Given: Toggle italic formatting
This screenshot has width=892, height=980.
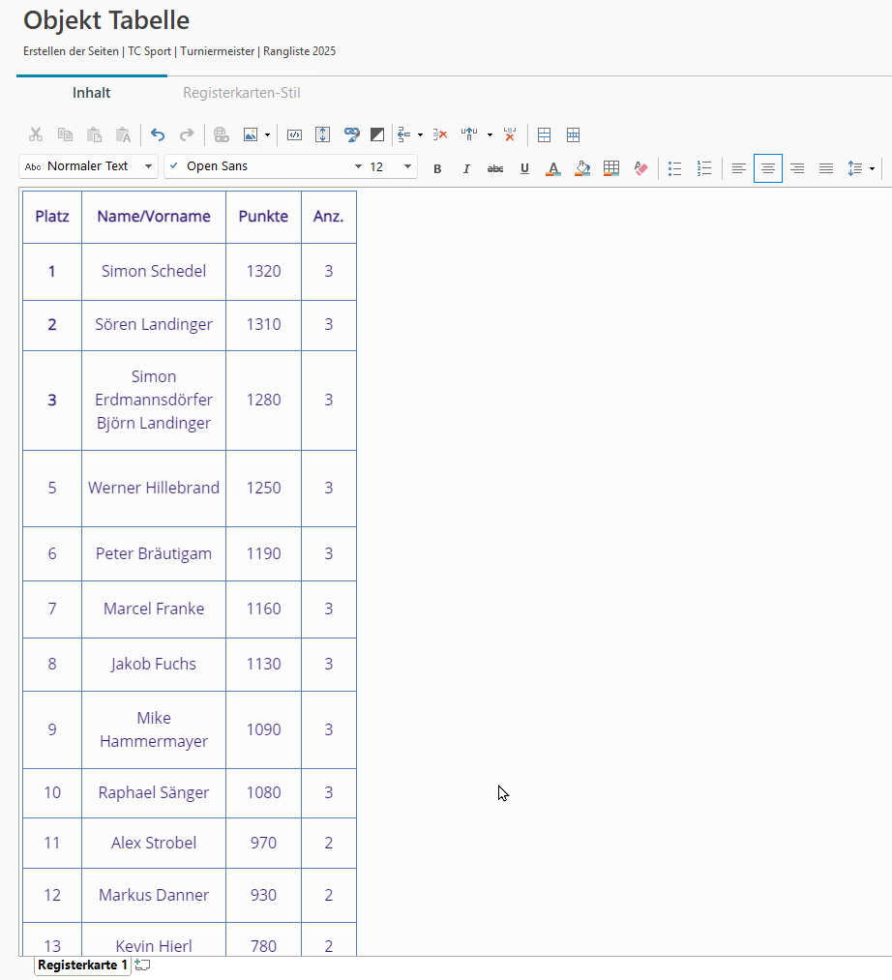Looking at the screenshot, I should [x=466, y=168].
